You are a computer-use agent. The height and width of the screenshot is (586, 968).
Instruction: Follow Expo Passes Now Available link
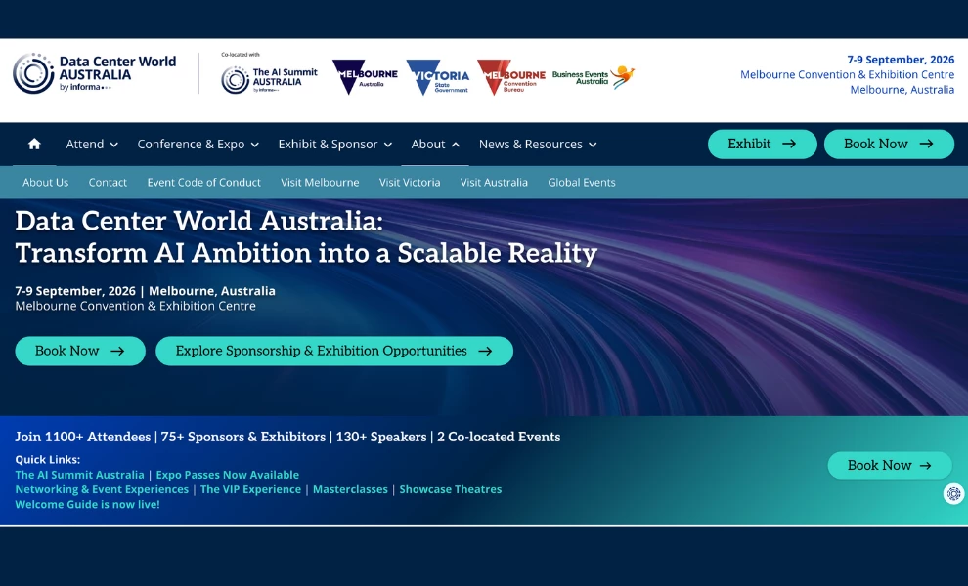(x=227, y=475)
